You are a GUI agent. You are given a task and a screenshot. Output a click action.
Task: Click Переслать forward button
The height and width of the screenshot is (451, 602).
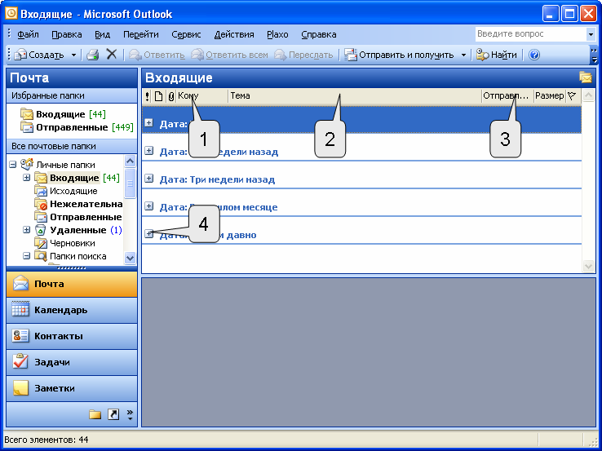click(303, 55)
